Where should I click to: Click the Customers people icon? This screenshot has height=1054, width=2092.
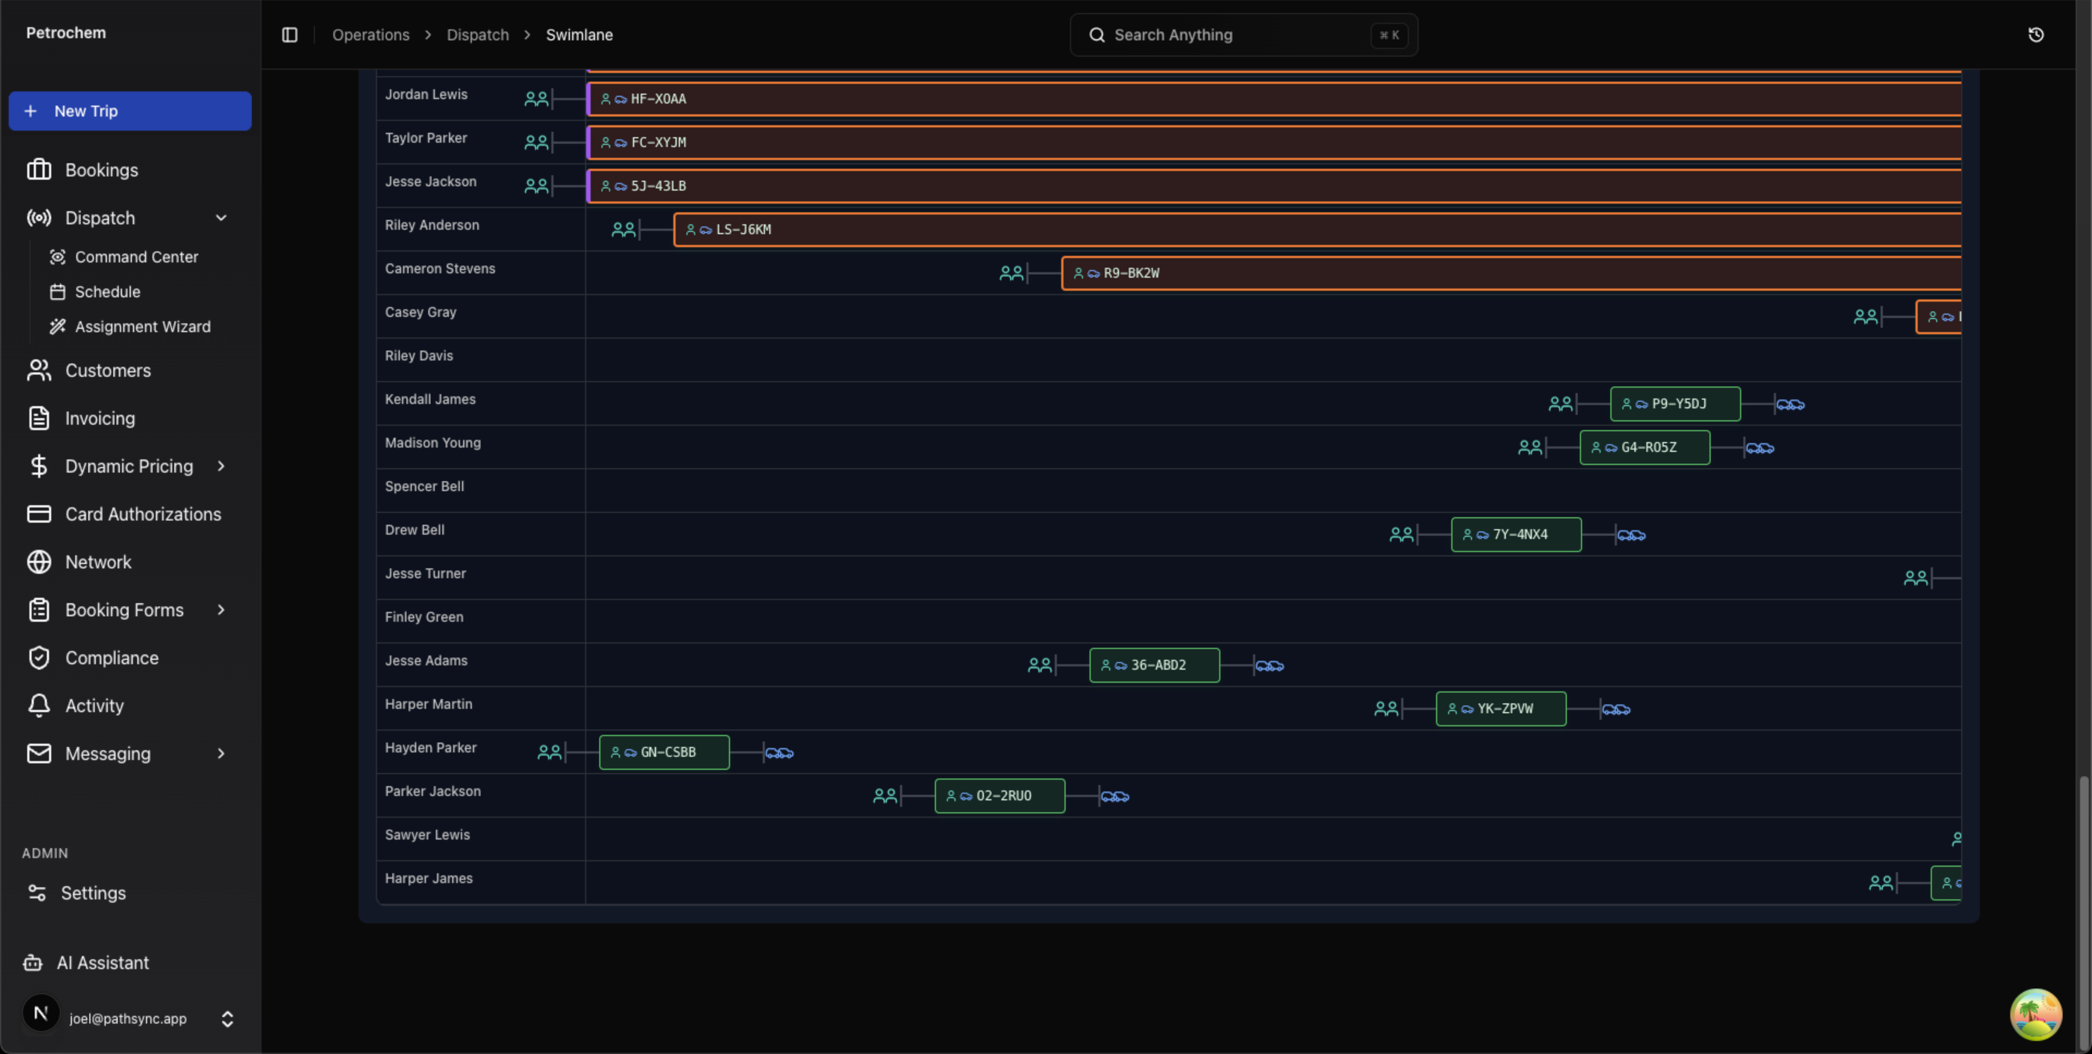coord(39,370)
